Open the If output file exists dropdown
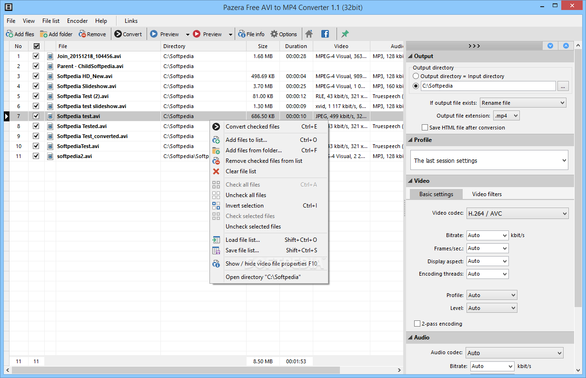Viewport: 586px width, 378px height. click(x=523, y=103)
